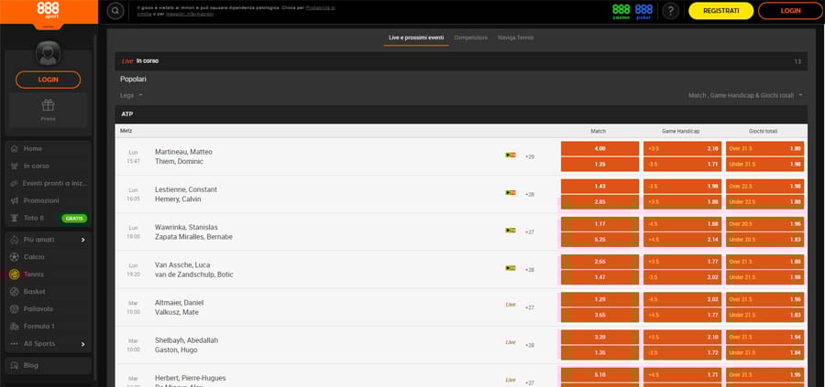Screen dimensions: 825x387
Task: Collapse the ATP league header
Action: point(461,114)
